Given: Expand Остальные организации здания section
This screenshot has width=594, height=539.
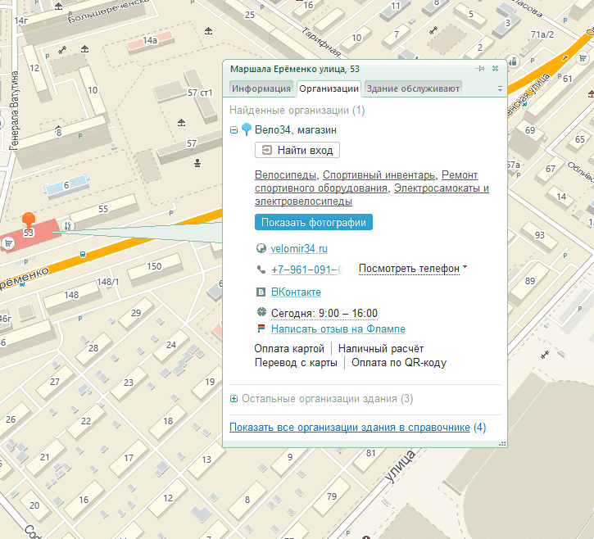Looking at the screenshot, I should coord(234,399).
